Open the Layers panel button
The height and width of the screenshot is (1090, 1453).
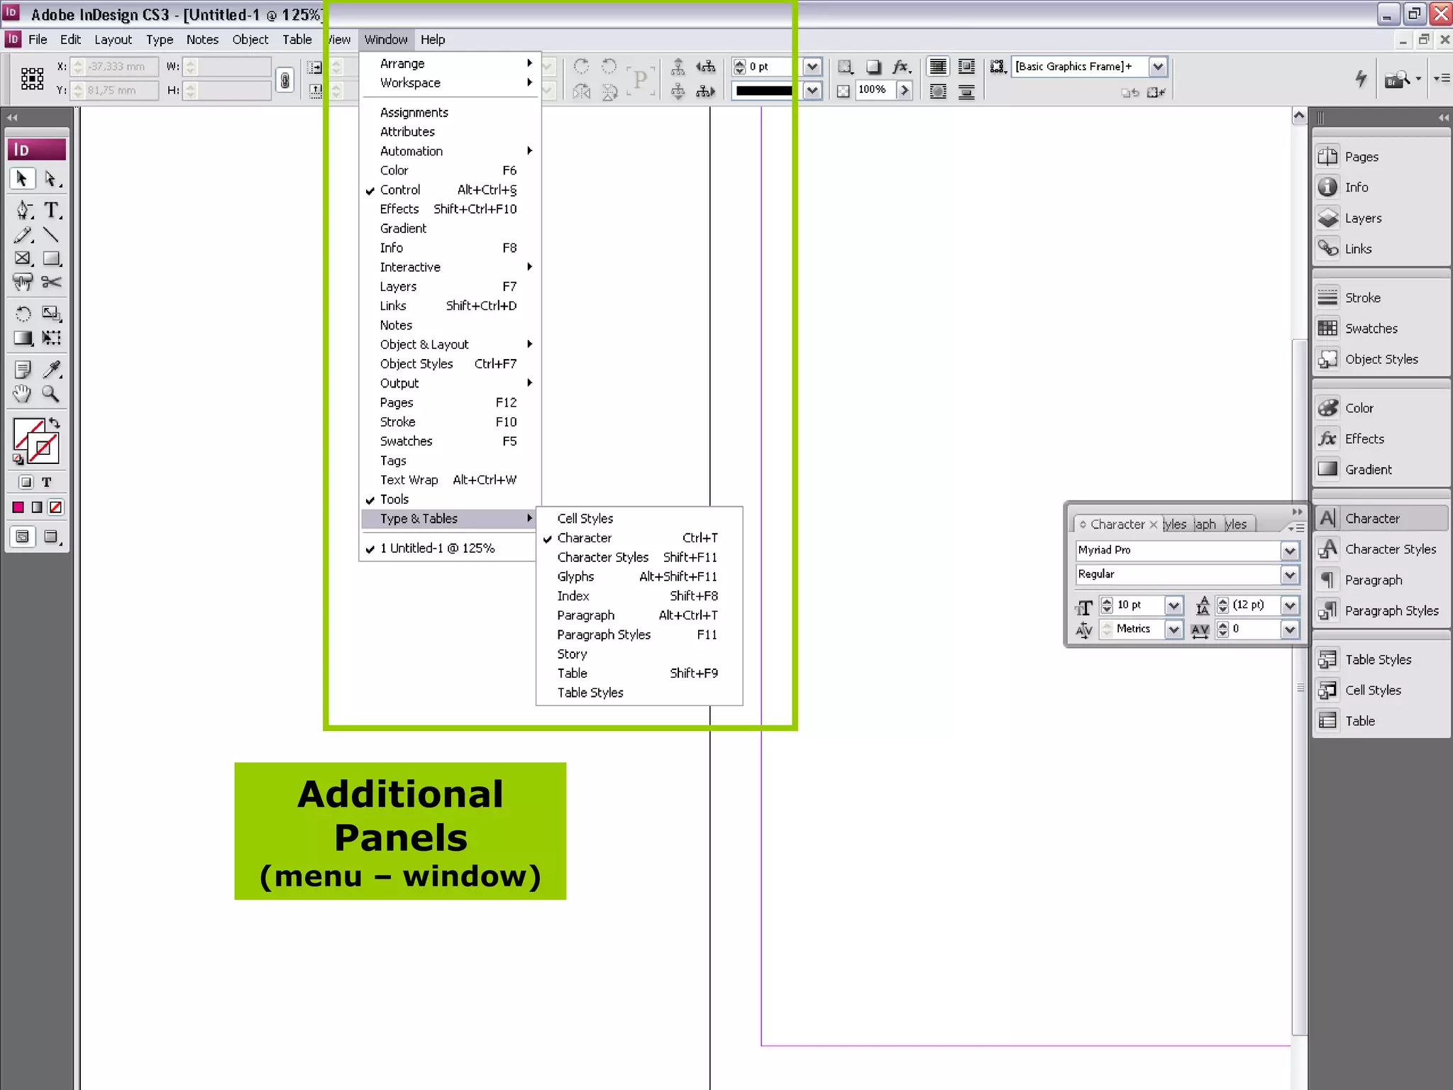(1381, 219)
